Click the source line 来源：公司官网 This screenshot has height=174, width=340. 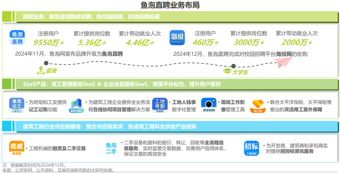(x=58, y=170)
